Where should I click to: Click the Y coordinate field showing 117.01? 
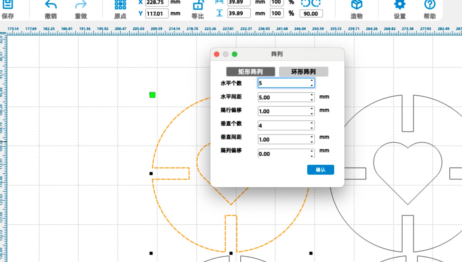[157, 14]
